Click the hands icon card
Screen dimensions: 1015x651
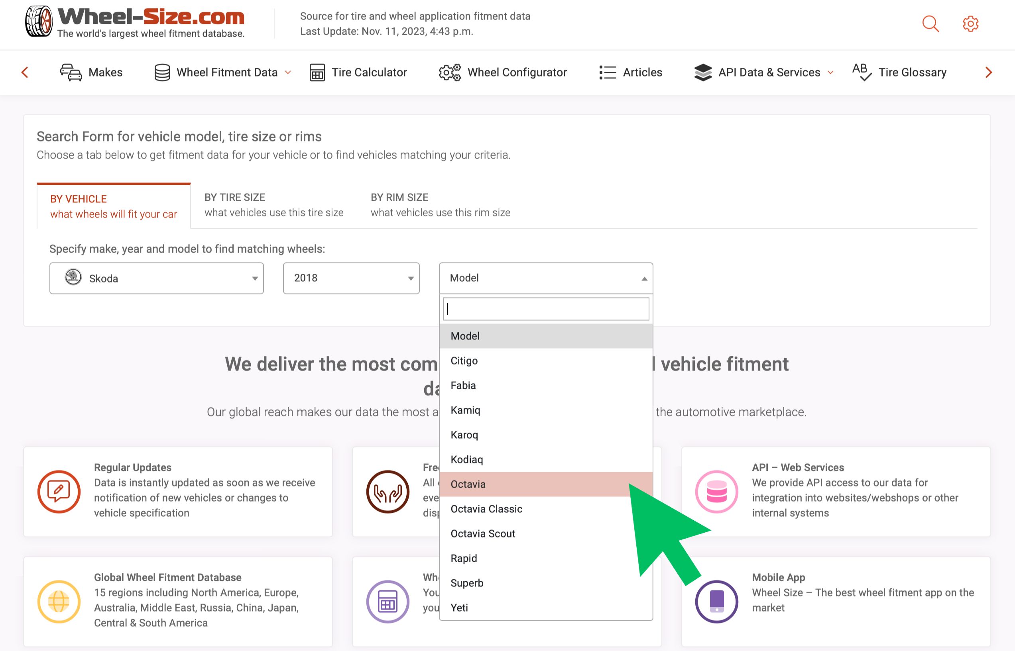tap(388, 492)
